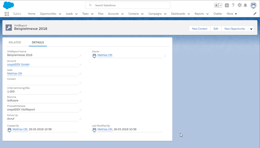The image size is (260, 148).
Task: Go to the Home tab
Action: (32, 14)
